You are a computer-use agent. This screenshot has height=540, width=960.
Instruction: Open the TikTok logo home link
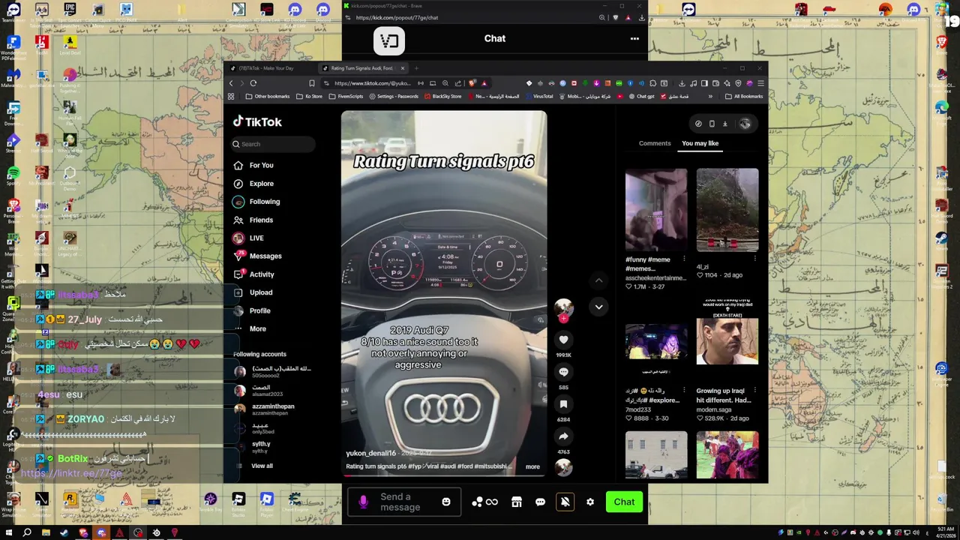point(257,121)
